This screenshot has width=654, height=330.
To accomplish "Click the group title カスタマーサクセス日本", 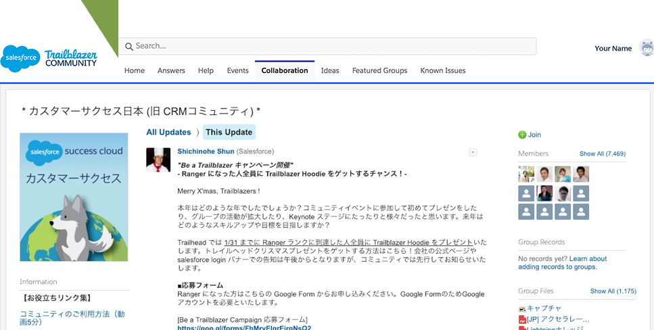I will tap(141, 112).
